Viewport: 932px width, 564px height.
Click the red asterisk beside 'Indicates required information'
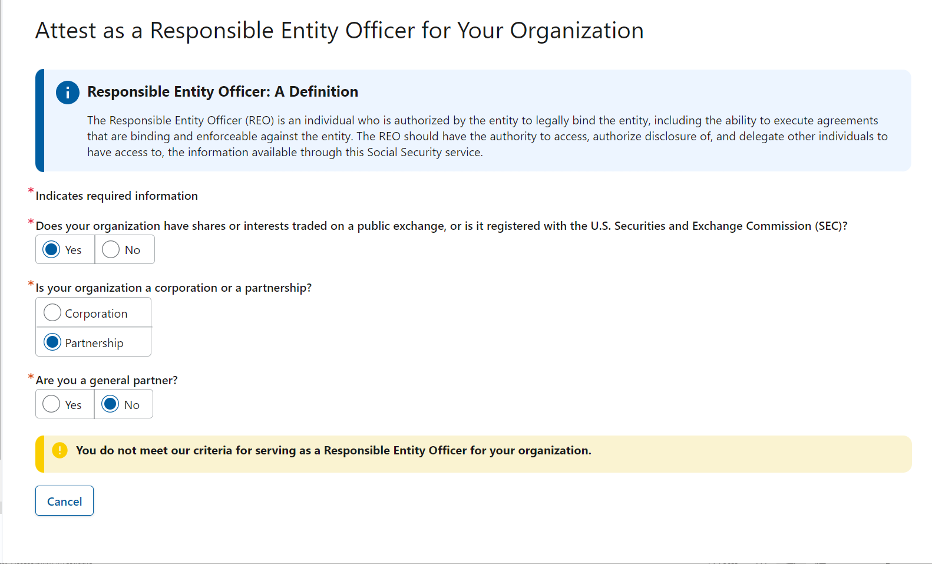(x=31, y=191)
